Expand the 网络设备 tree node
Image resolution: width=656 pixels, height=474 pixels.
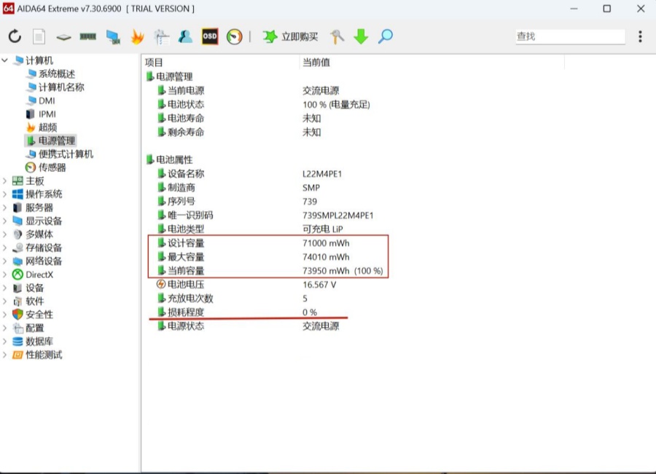coord(4,261)
